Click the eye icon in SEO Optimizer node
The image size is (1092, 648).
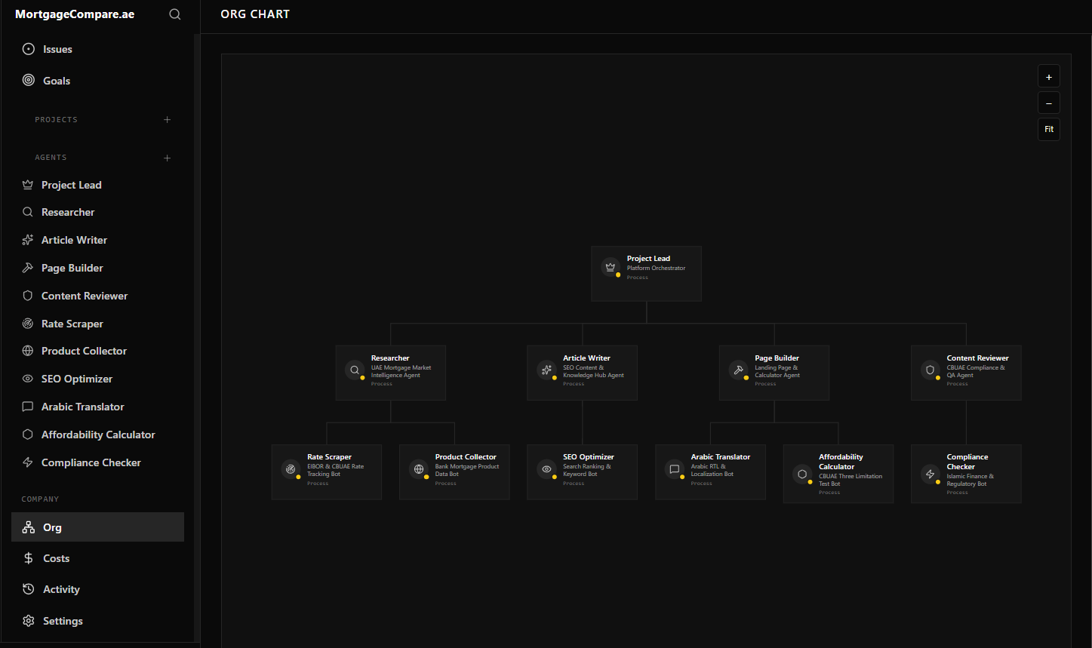click(x=546, y=469)
